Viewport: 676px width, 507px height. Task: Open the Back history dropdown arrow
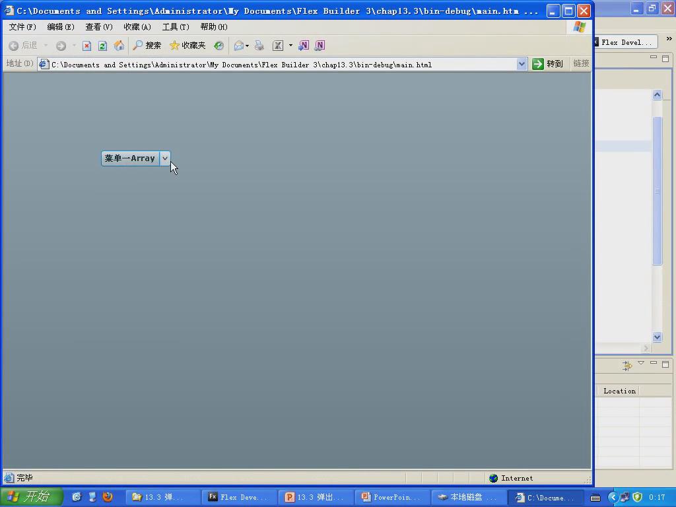pyautogui.click(x=46, y=46)
